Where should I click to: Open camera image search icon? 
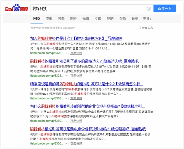149,9
